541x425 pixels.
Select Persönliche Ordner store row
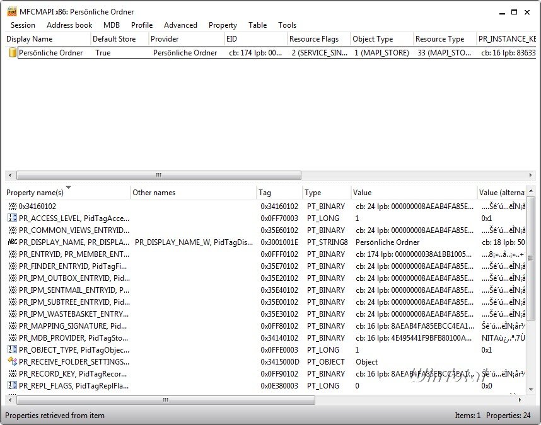pos(277,53)
